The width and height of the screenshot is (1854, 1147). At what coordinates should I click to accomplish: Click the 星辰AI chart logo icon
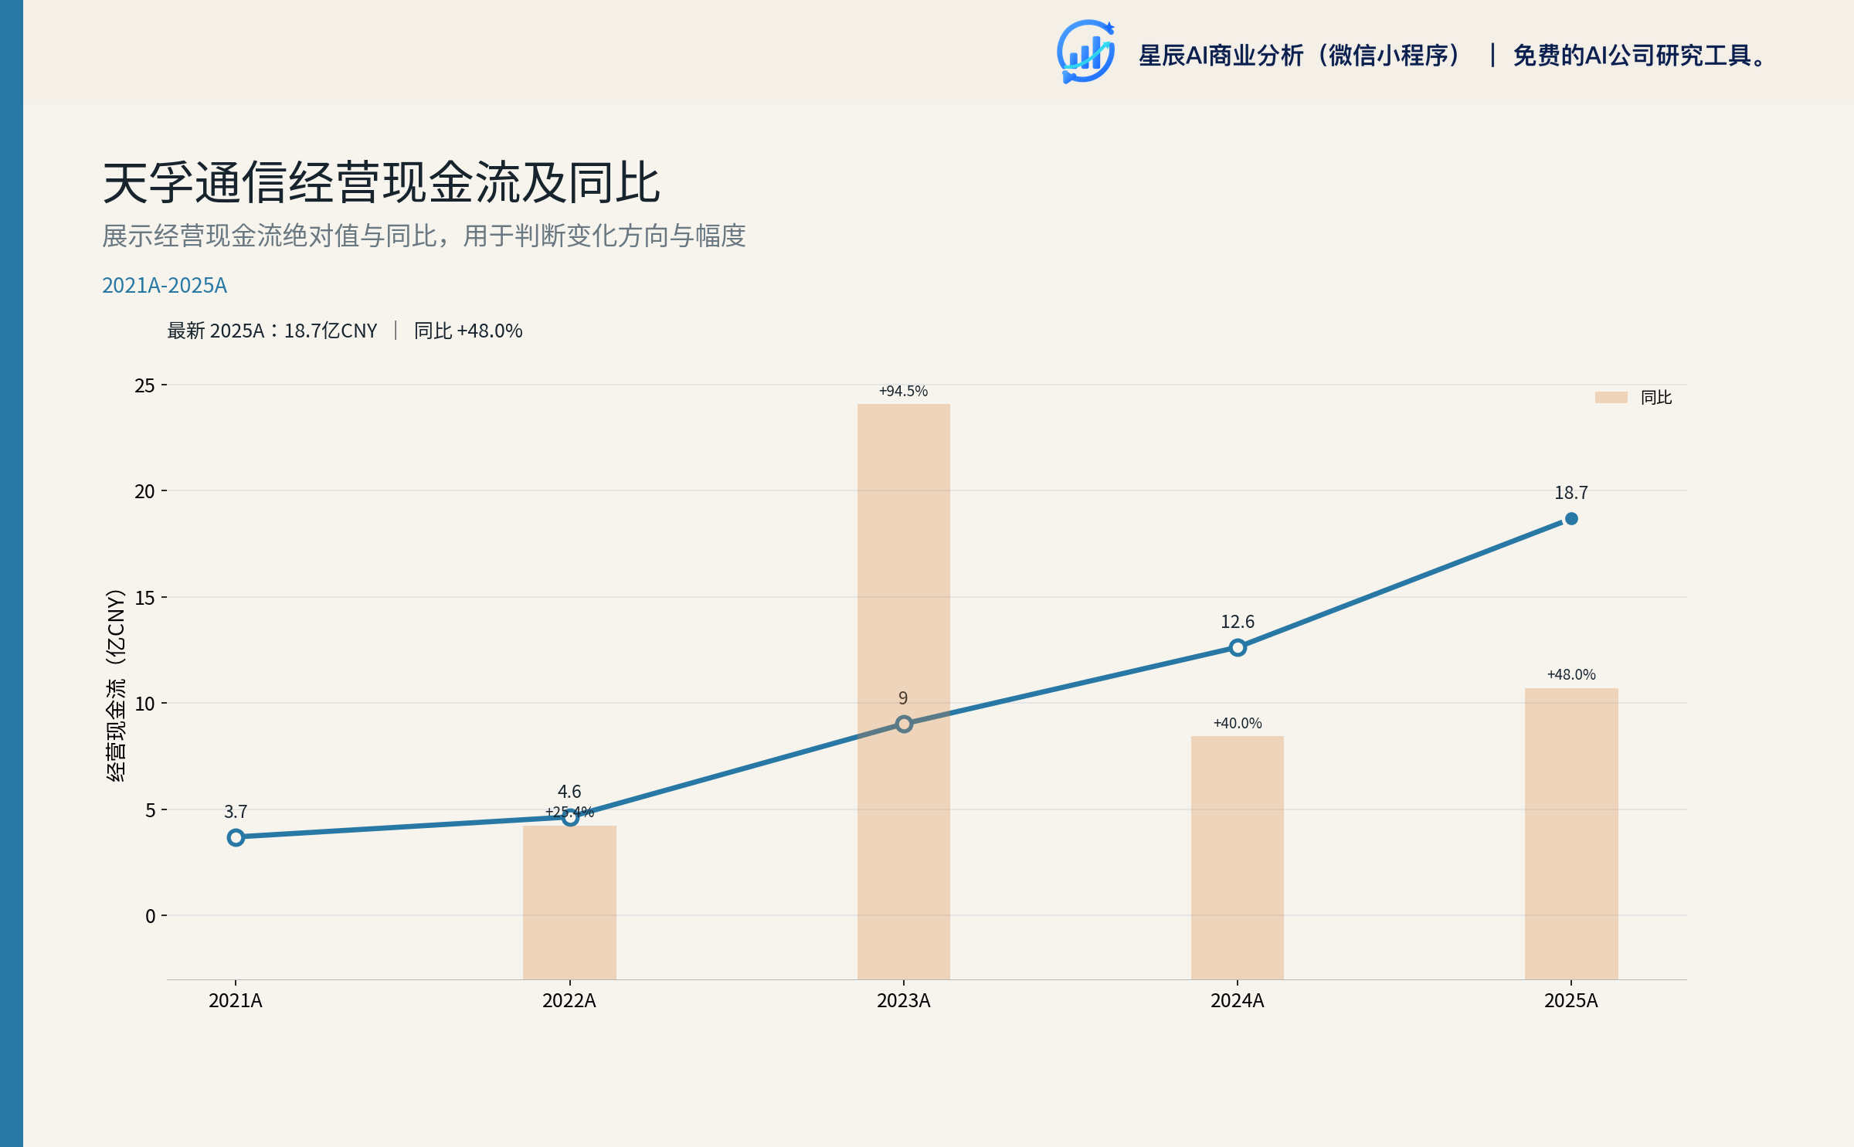(1085, 52)
